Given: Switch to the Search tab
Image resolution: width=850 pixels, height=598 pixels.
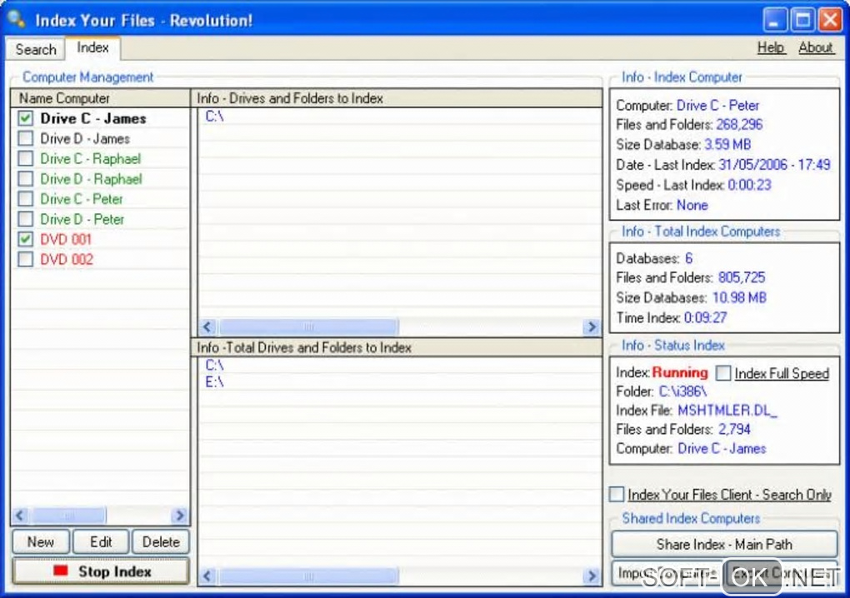Looking at the screenshot, I should 36,49.
